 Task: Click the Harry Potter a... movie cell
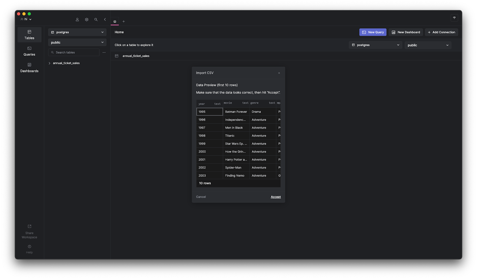click(x=236, y=160)
